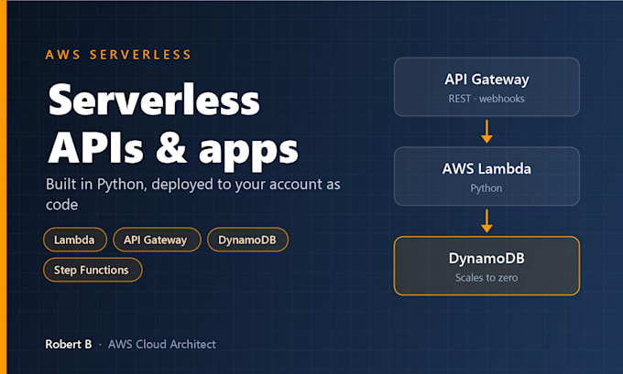623x374 pixels.
Task: Select the highlighted DynamoDB diagram card
Action: click(x=486, y=266)
